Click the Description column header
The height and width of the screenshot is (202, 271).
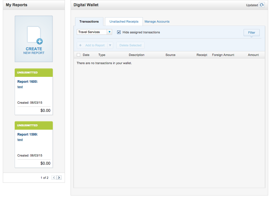(x=137, y=55)
